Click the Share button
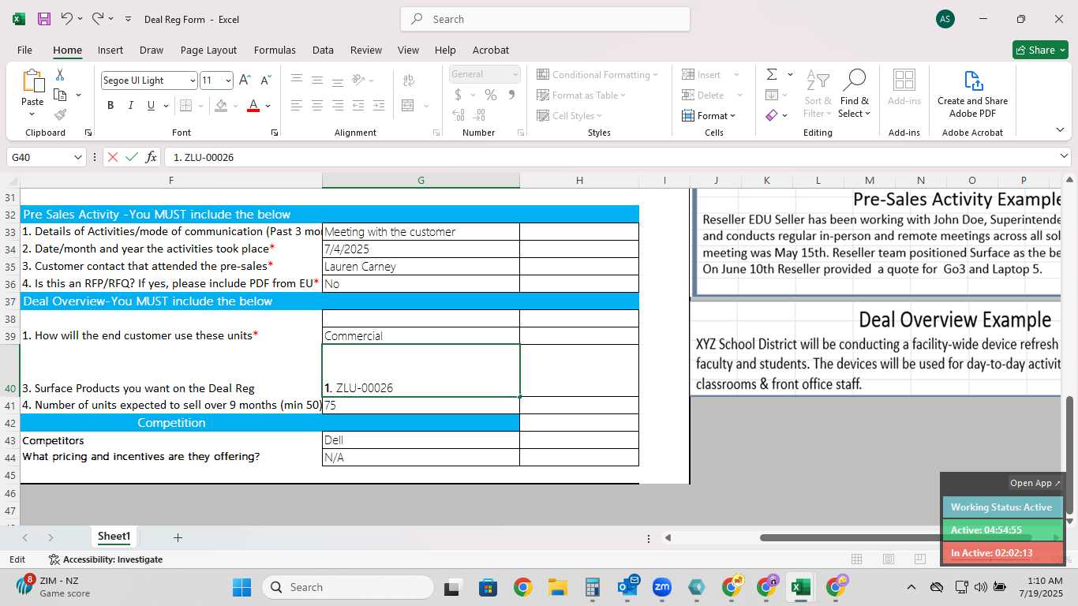 (x=1040, y=50)
